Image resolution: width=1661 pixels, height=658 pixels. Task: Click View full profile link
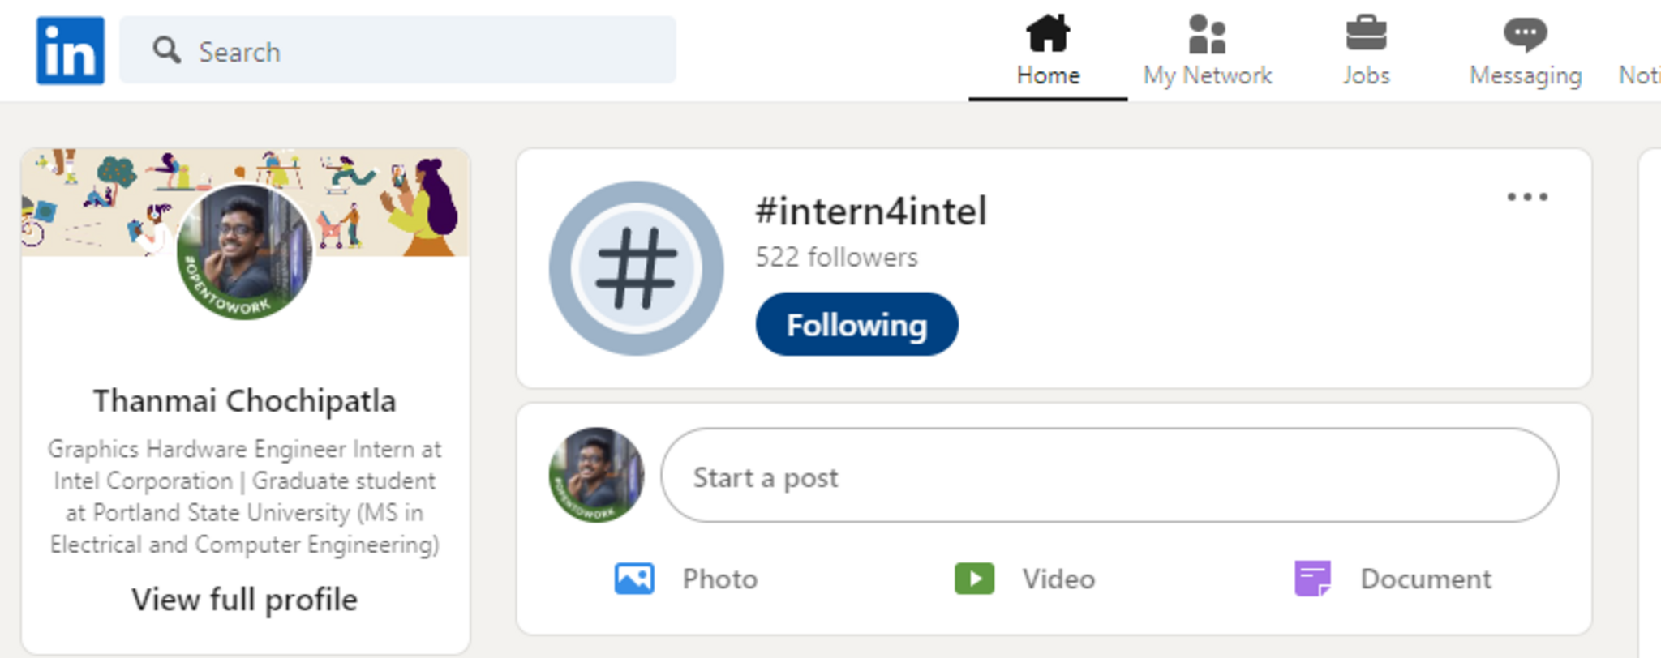click(244, 600)
